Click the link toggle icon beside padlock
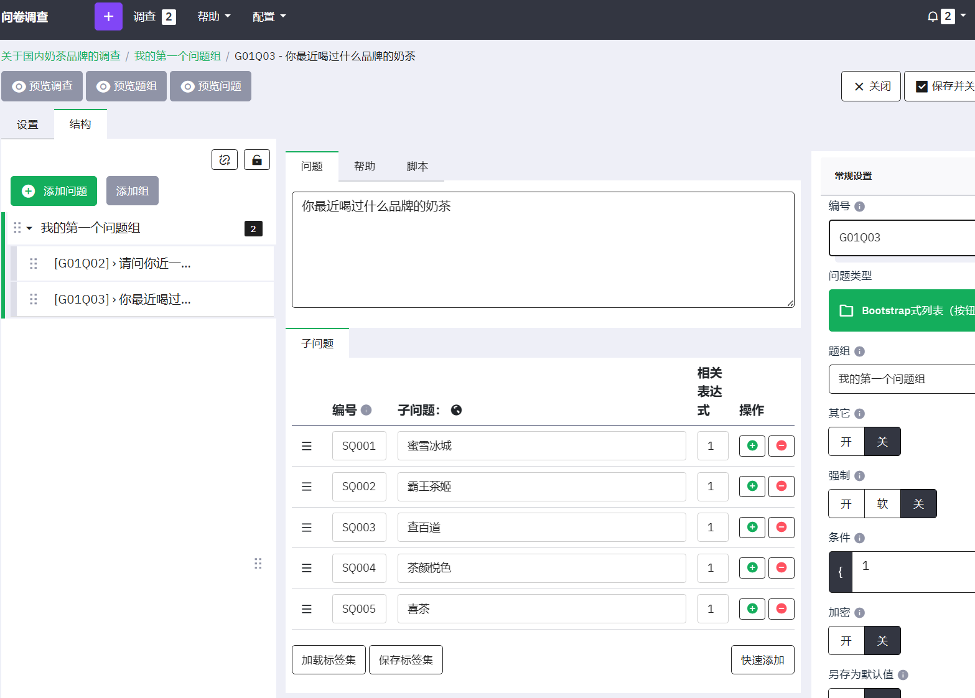The height and width of the screenshot is (698, 975). tap(225, 160)
